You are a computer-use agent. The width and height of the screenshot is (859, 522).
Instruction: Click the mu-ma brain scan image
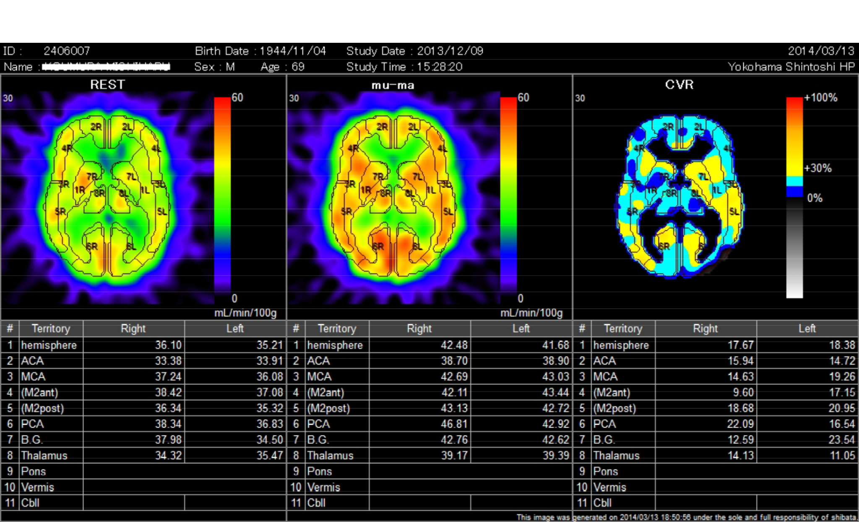coord(394,197)
